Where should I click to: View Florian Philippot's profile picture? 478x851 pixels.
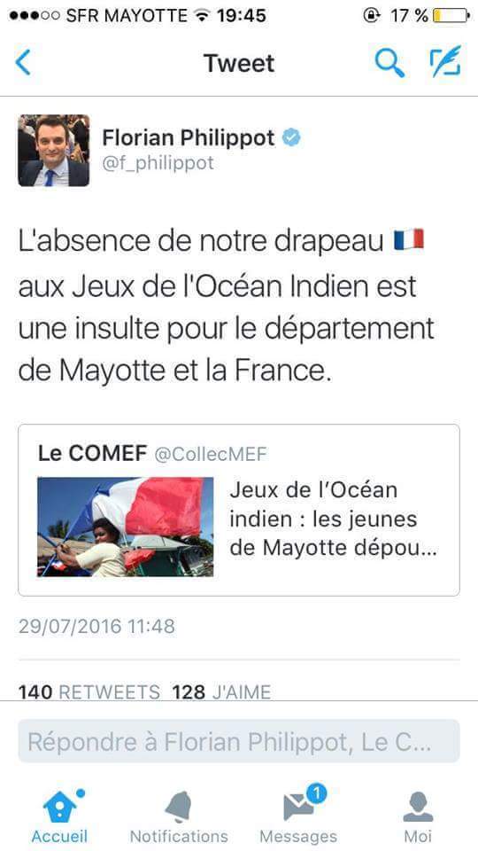pos(54,151)
